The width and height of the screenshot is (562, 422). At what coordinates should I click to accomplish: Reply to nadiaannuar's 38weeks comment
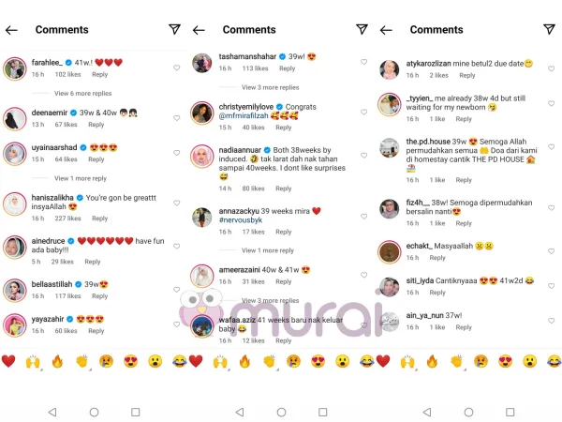pos(284,188)
